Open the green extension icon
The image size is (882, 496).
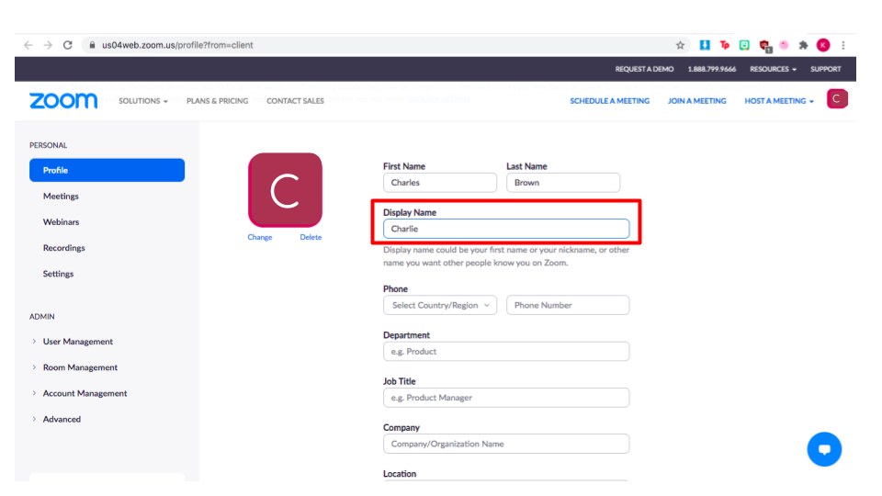(744, 45)
